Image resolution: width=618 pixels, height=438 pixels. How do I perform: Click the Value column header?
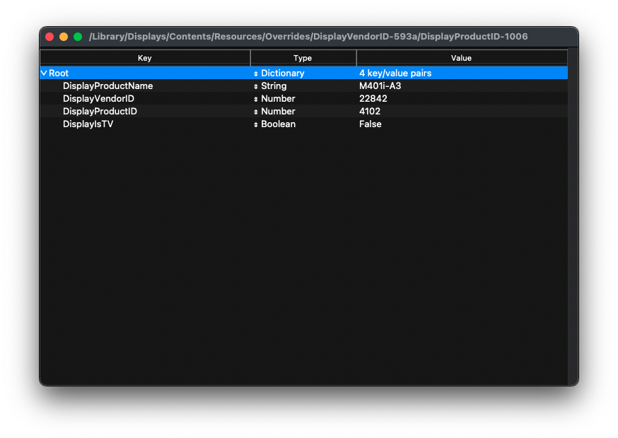click(461, 58)
